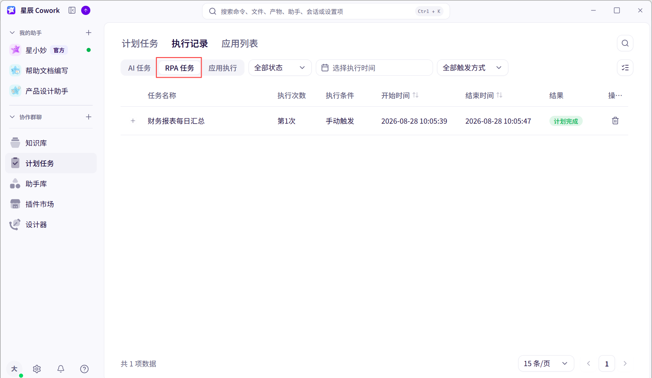Click page number 1 in pagination
Viewport: 652px width, 378px height.
pos(606,363)
